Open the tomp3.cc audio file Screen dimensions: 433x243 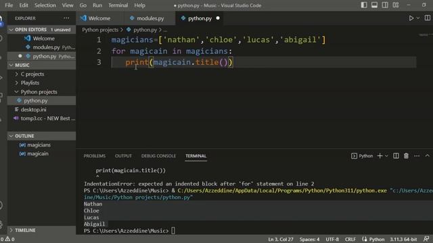(41, 119)
